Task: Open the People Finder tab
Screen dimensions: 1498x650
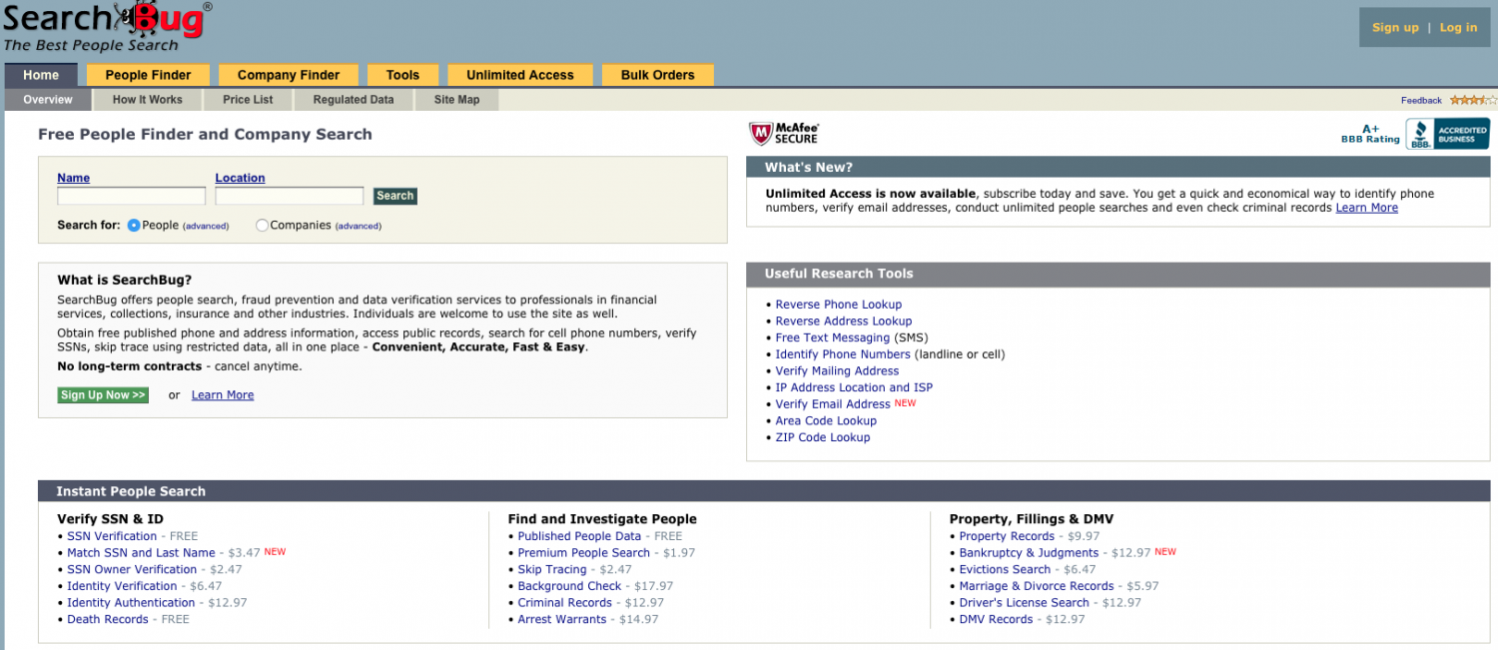Action: click(x=148, y=75)
